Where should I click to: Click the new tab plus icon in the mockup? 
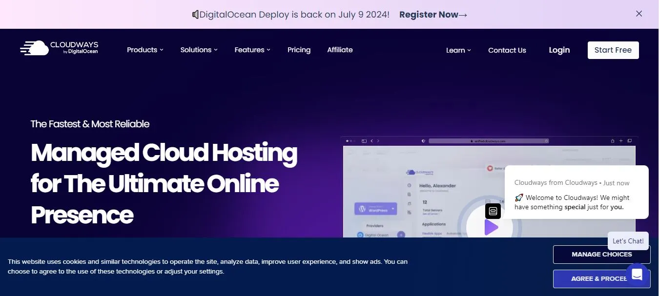tap(620, 141)
